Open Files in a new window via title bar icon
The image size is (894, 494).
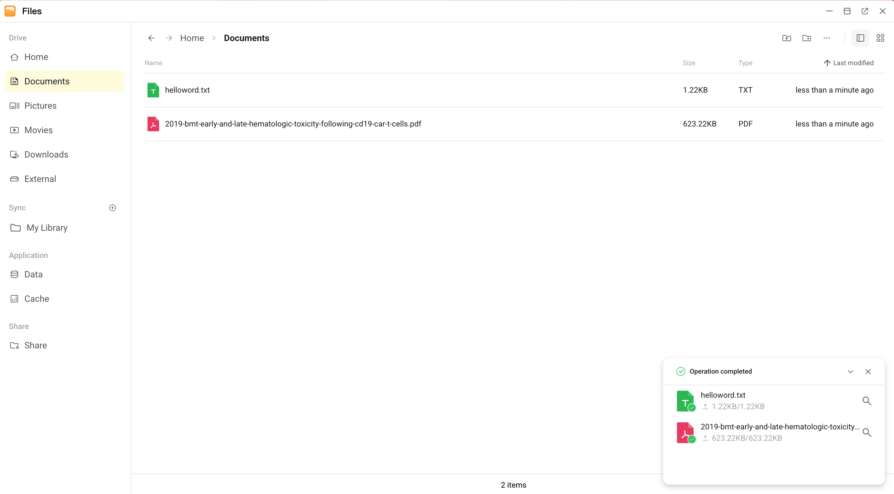(865, 11)
